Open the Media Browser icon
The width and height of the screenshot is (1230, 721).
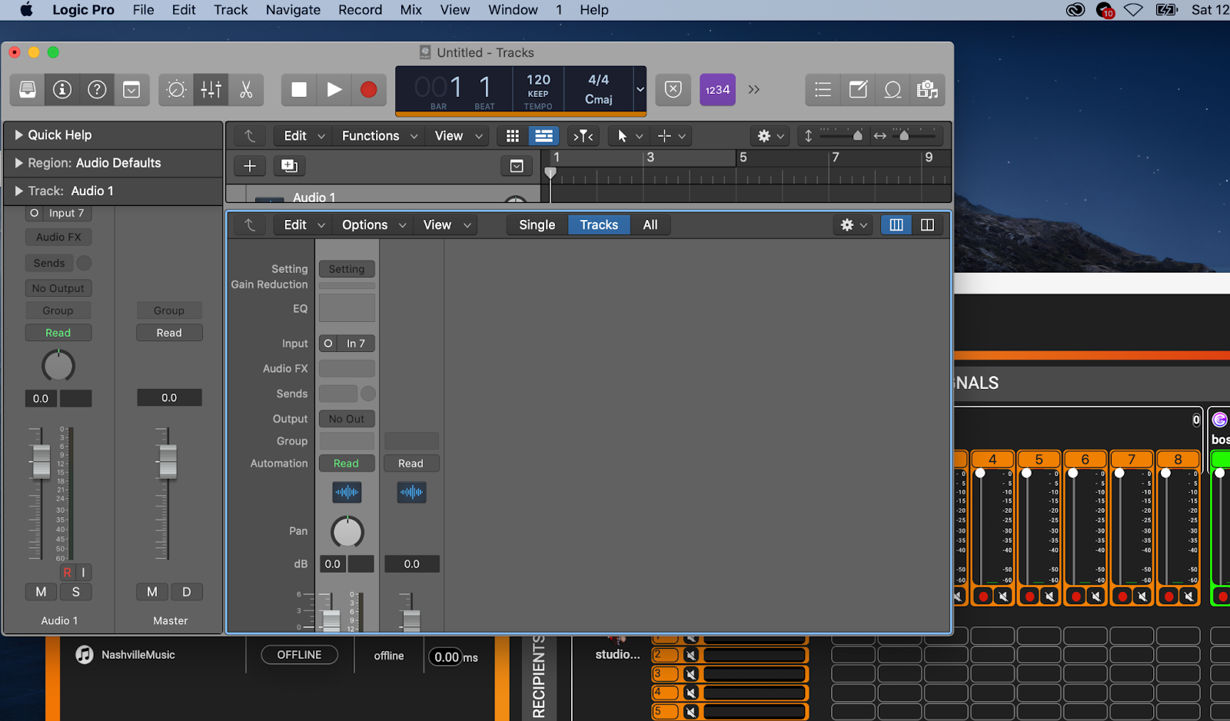(927, 90)
